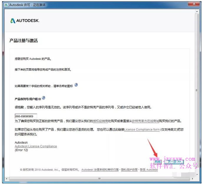The height and width of the screenshot is (184, 210).
Task: Open the Autodesk License Compliance link
Action: pyautogui.click(x=36, y=146)
